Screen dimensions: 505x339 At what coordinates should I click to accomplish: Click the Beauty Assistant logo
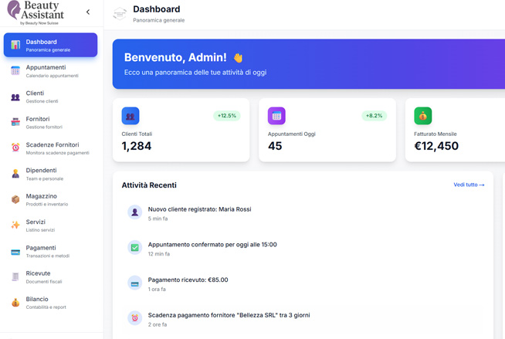[x=36, y=12]
